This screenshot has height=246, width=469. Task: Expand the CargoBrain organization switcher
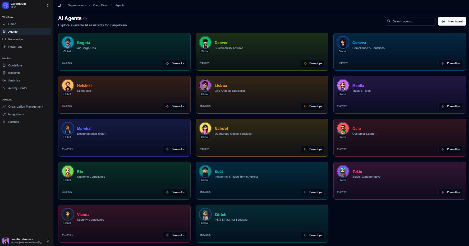click(48, 5)
